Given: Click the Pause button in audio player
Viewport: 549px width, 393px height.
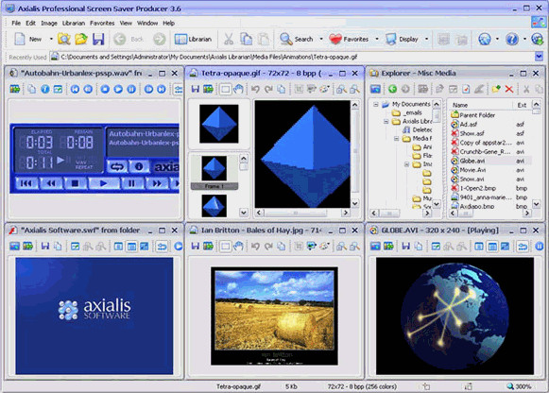Looking at the screenshot, I should [131, 183].
